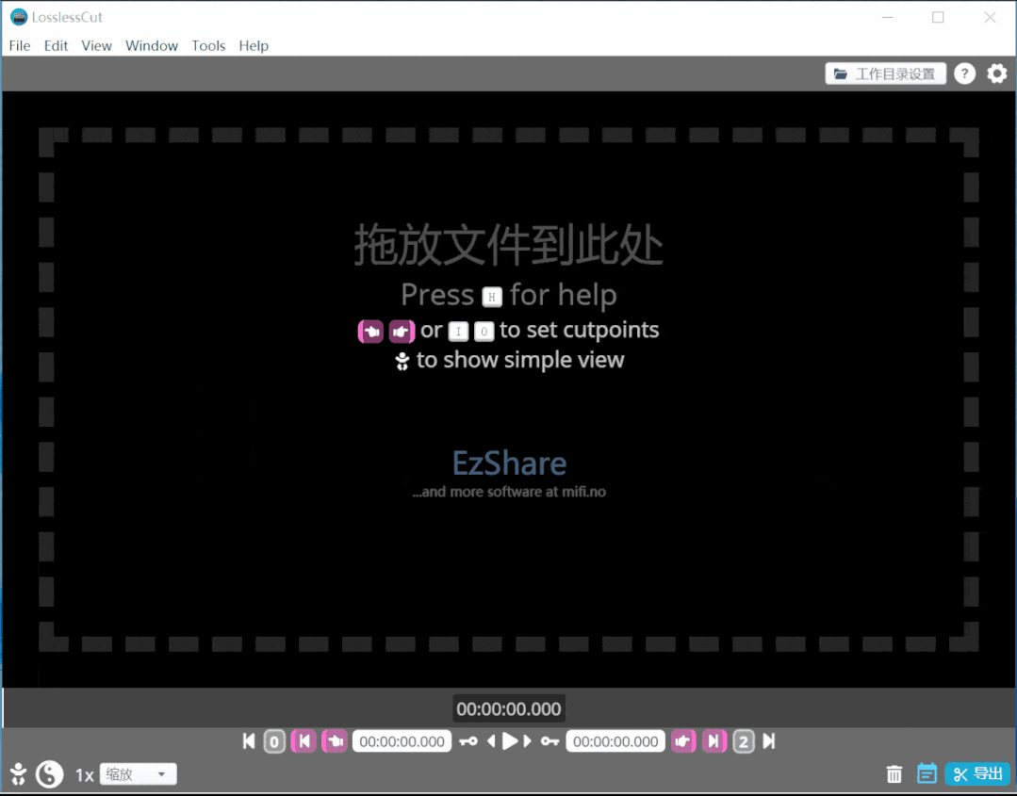Image resolution: width=1017 pixels, height=796 pixels.
Task: Toggle simple view baby icon in bottom bar
Action: (x=18, y=774)
